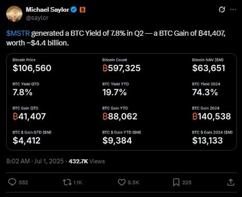
Task: Share post using upload arrow icon
Action: point(231,182)
